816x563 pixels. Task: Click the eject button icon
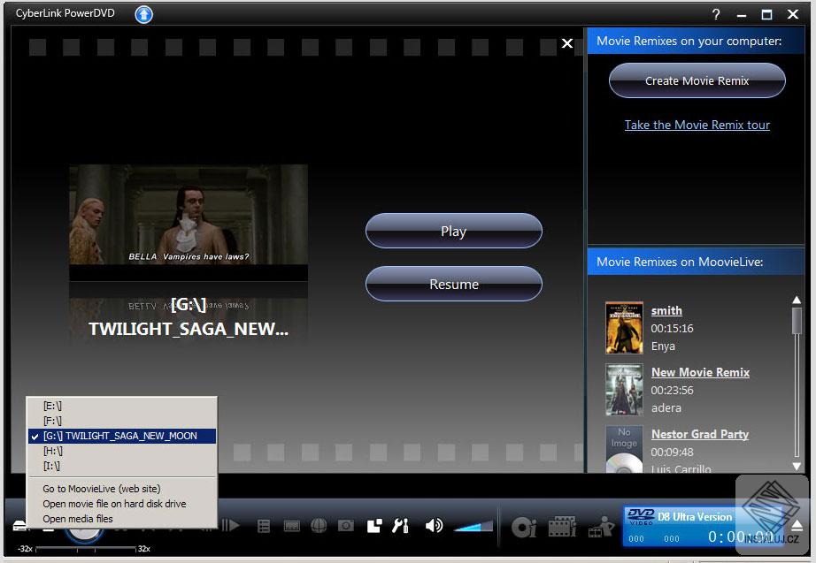[797, 527]
